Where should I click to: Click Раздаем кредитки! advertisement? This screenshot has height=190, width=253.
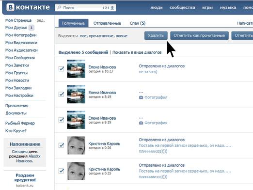pyautogui.click(x=25, y=177)
